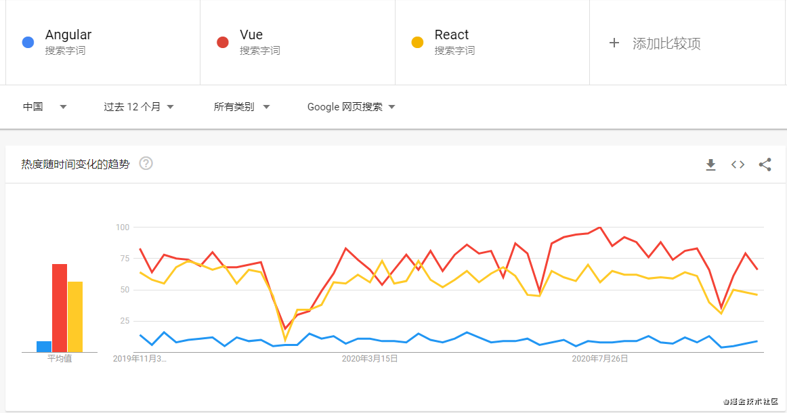The width and height of the screenshot is (787, 413).
Task: Expand the Google 网页搜索 search type dropdown
Action: pyautogui.click(x=351, y=106)
